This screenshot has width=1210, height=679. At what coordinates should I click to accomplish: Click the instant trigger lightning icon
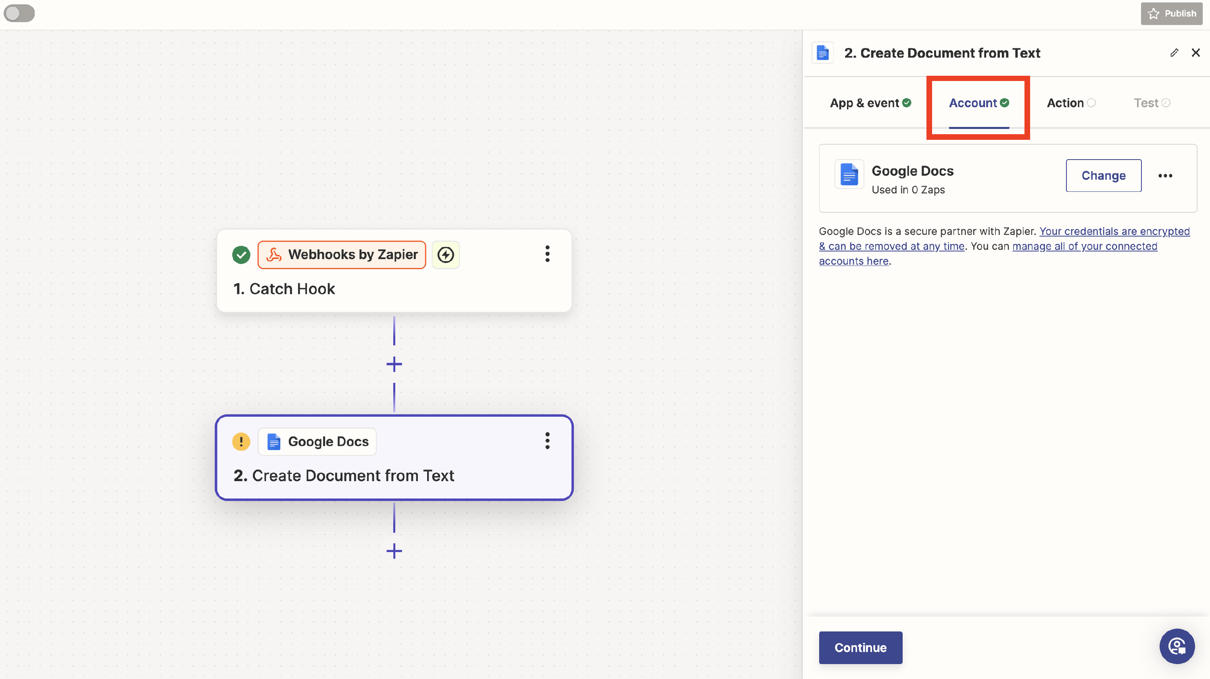(x=445, y=255)
